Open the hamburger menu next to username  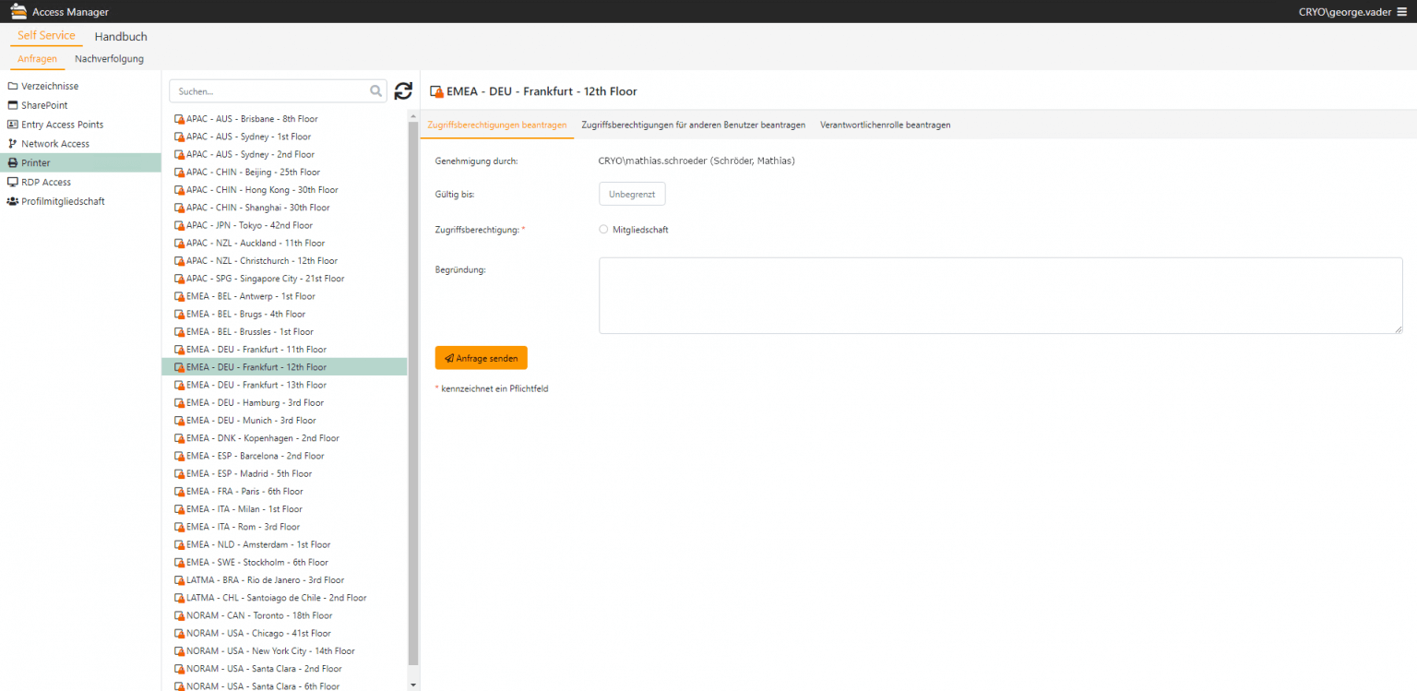click(1401, 12)
